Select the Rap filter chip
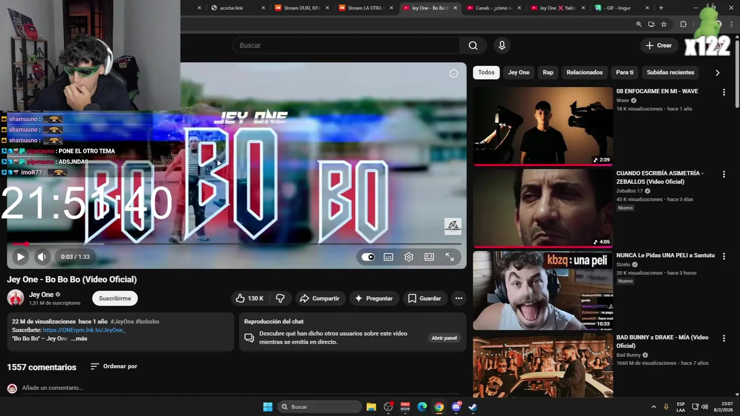The image size is (740, 416). [x=548, y=72]
